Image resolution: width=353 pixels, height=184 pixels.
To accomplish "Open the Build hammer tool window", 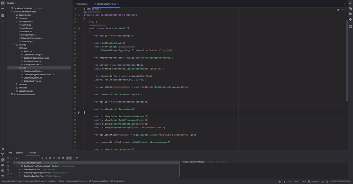I will [3, 154].
